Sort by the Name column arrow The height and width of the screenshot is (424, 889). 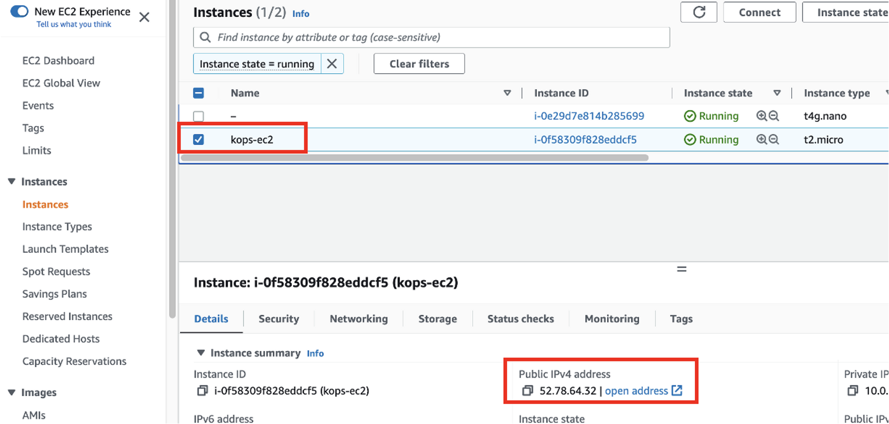[x=507, y=93]
